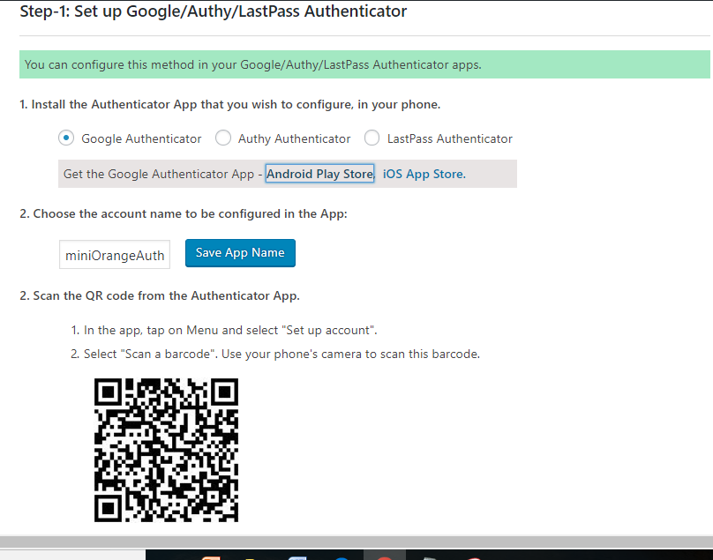Choose the Authy Authenticator option
The height and width of the screenshot is (560, 713).
(222, 138)
